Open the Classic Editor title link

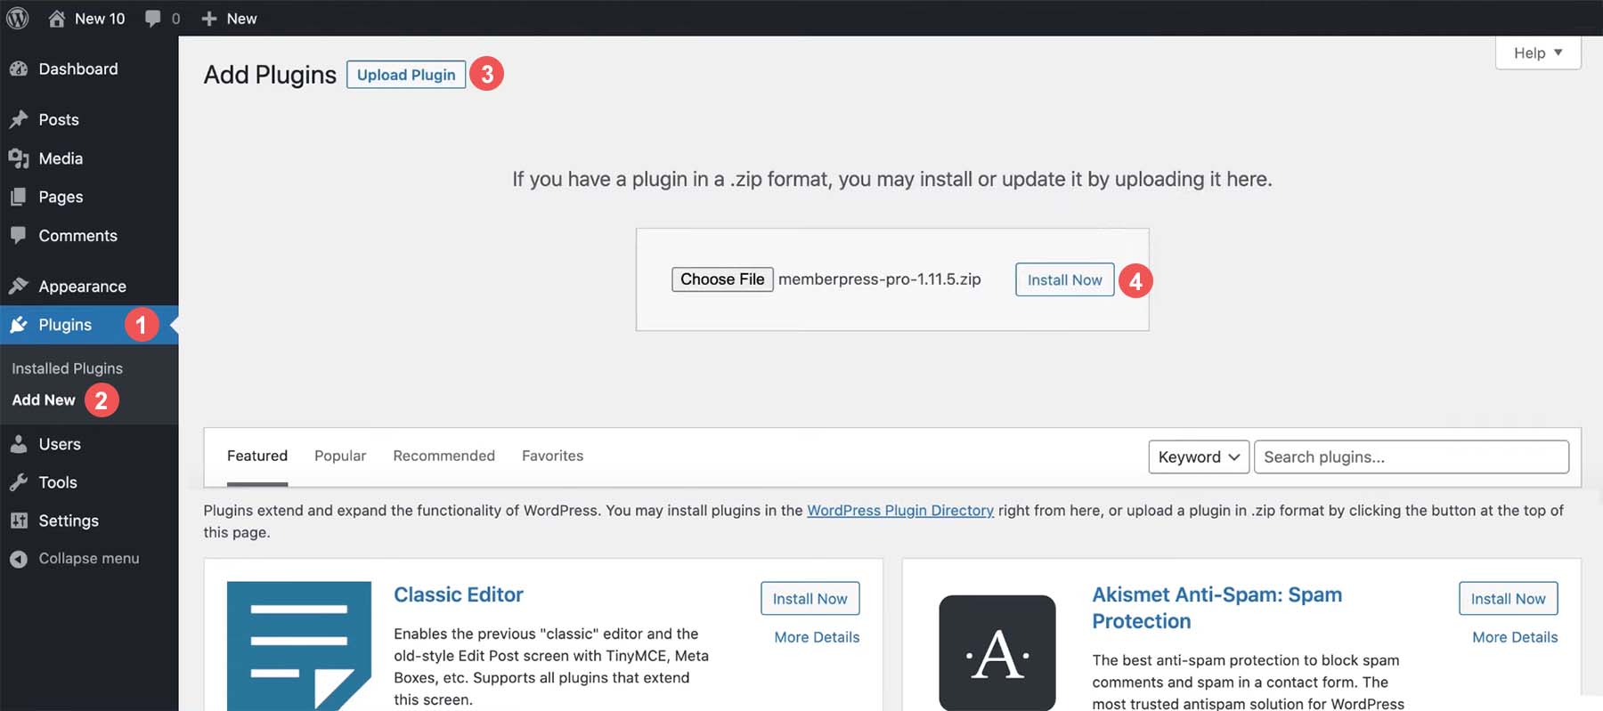pos(459,594)
